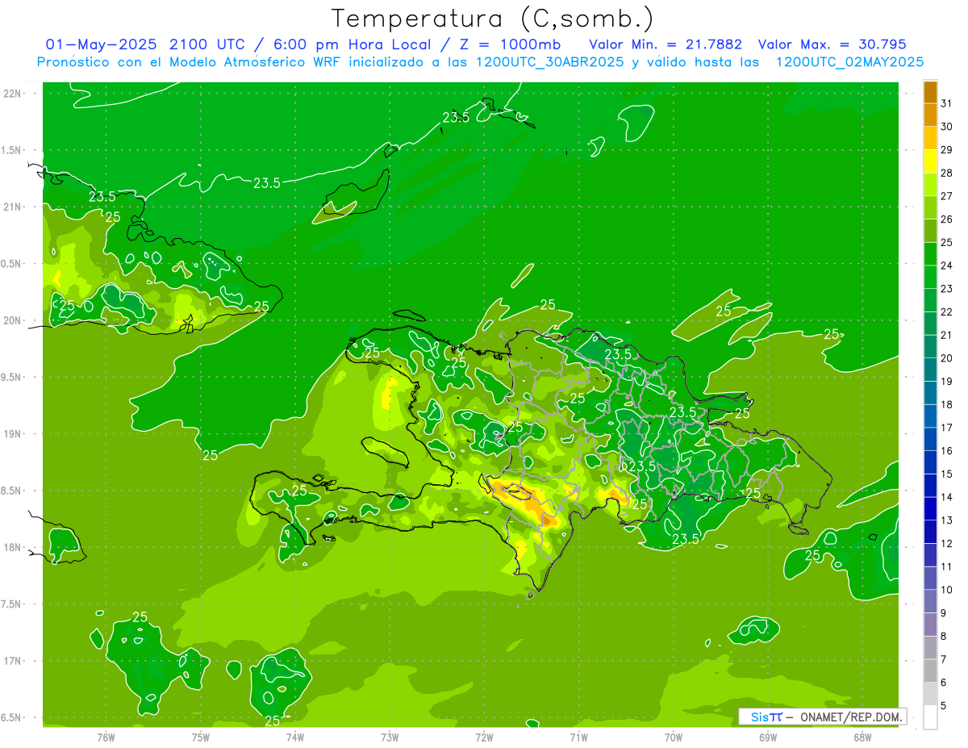968x748 pixels.
Task: Click the legend swatch between 6 and 7
Action: (x=931, y=671)
